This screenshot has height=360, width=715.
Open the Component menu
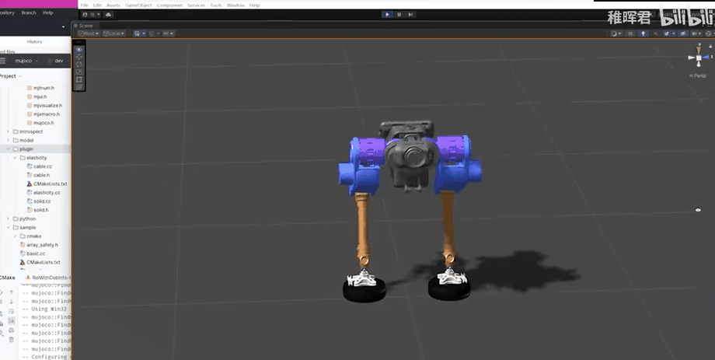click(169, 5)
